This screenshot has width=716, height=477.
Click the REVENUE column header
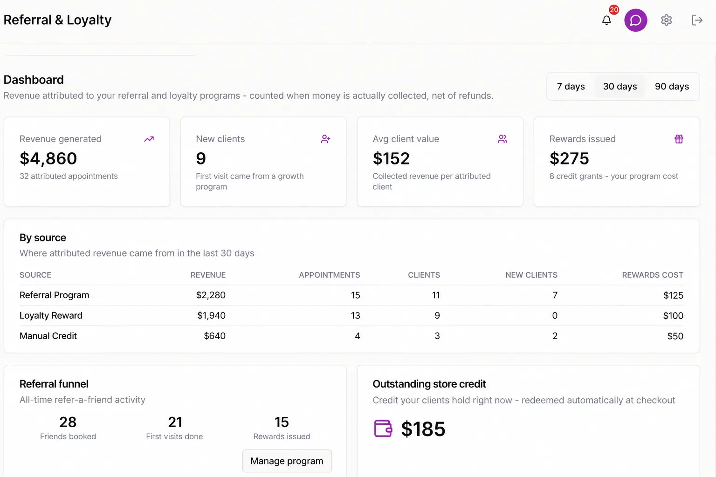(208, 275)
